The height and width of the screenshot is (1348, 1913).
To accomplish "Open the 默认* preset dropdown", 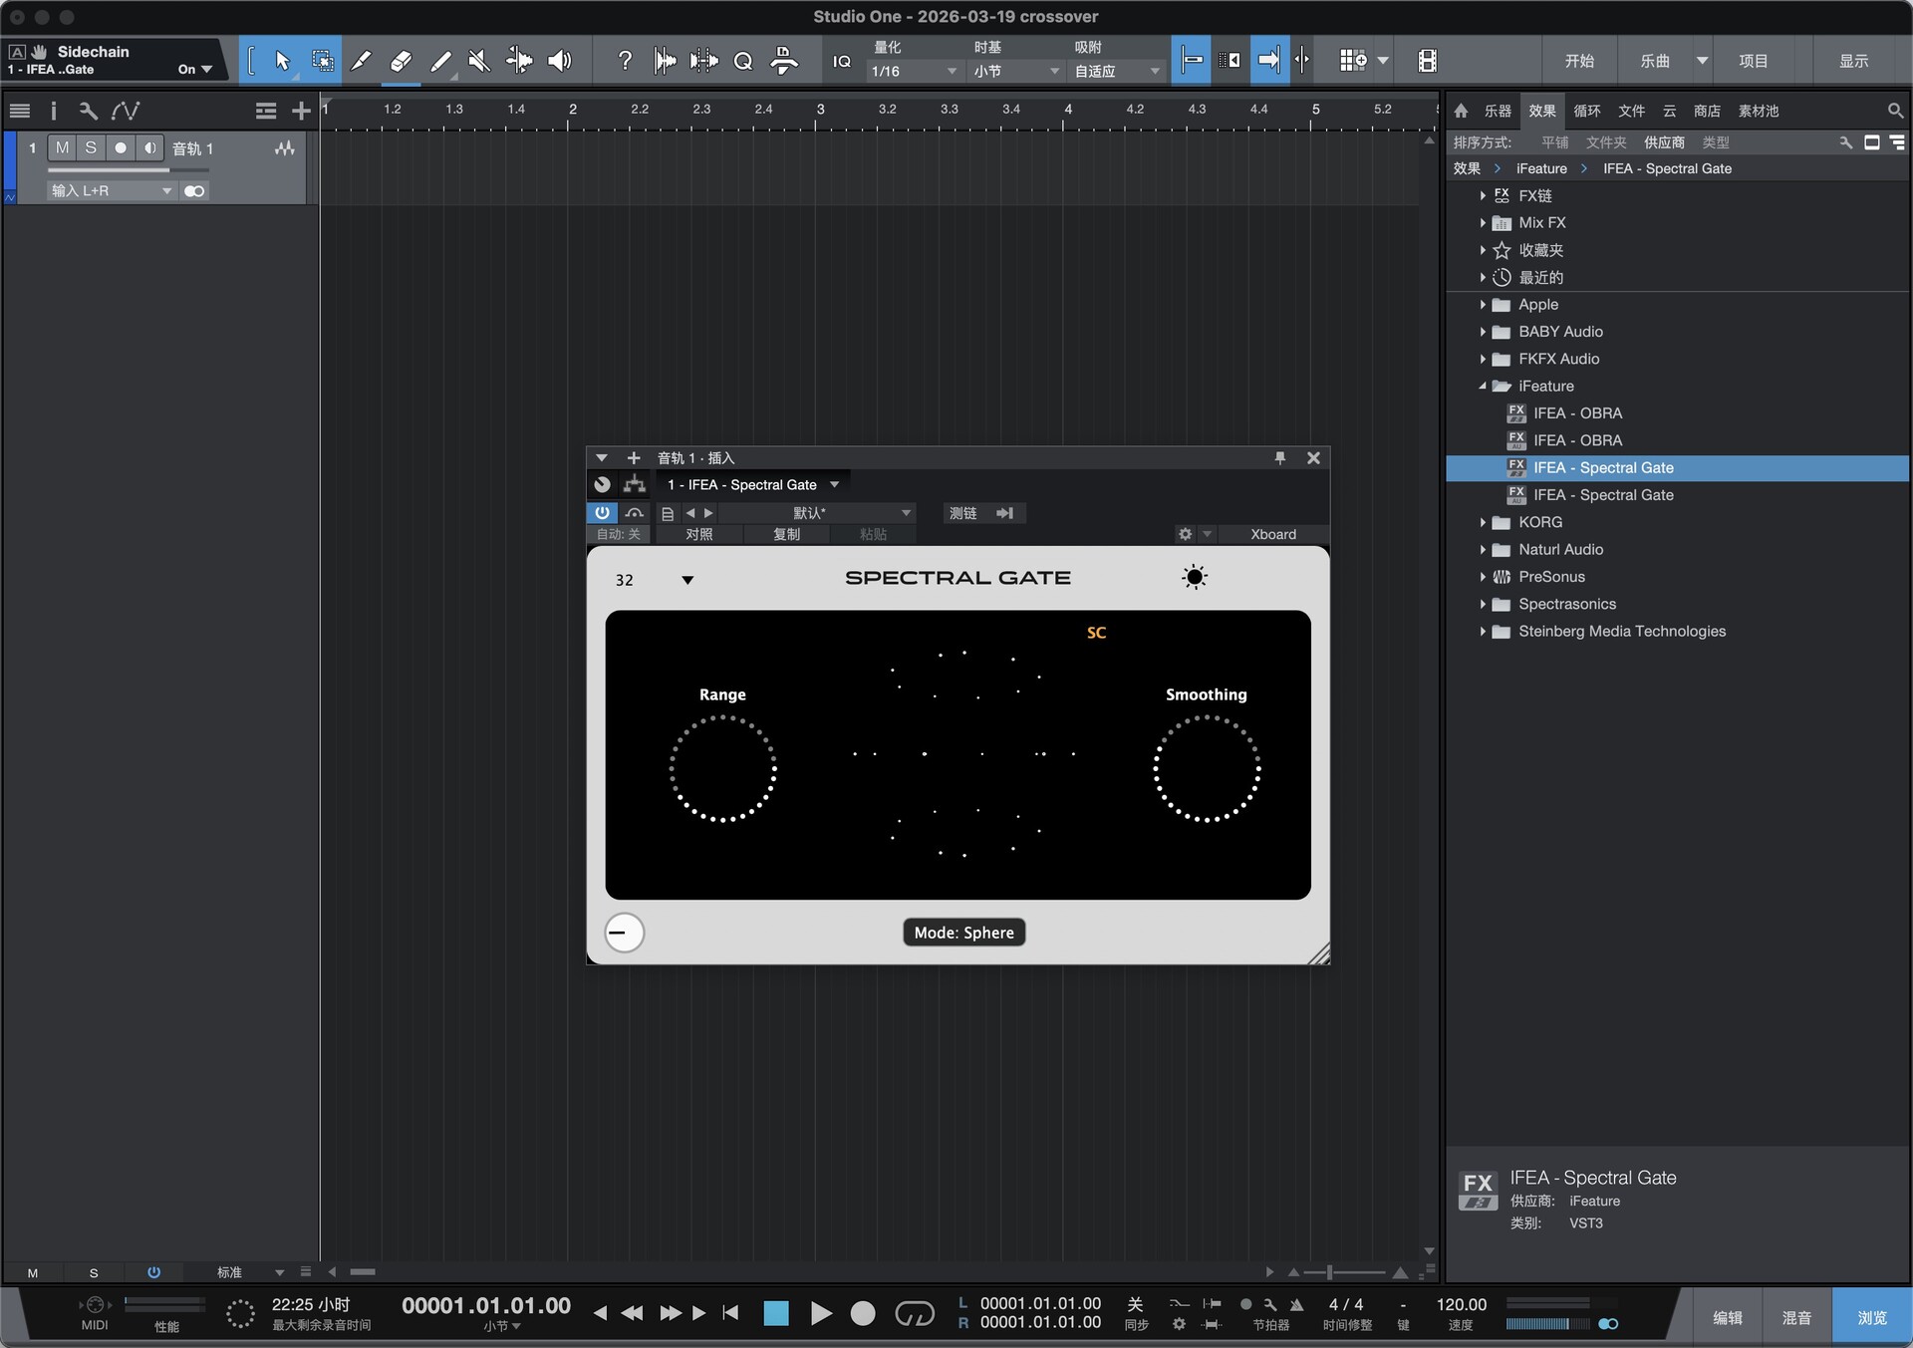I will tap(819, 512).
